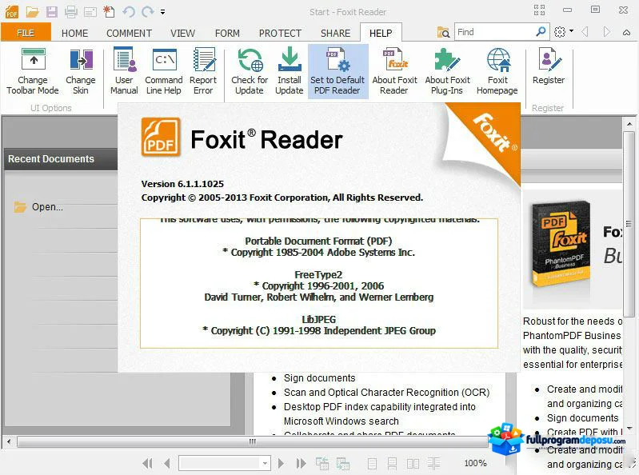639x475 pixels.
Task: Select single page layout icon
Action: (372, 464)
